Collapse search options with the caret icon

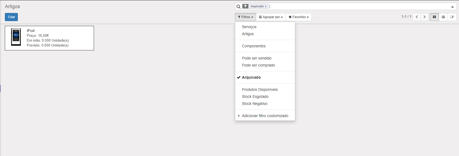point(452,7)
